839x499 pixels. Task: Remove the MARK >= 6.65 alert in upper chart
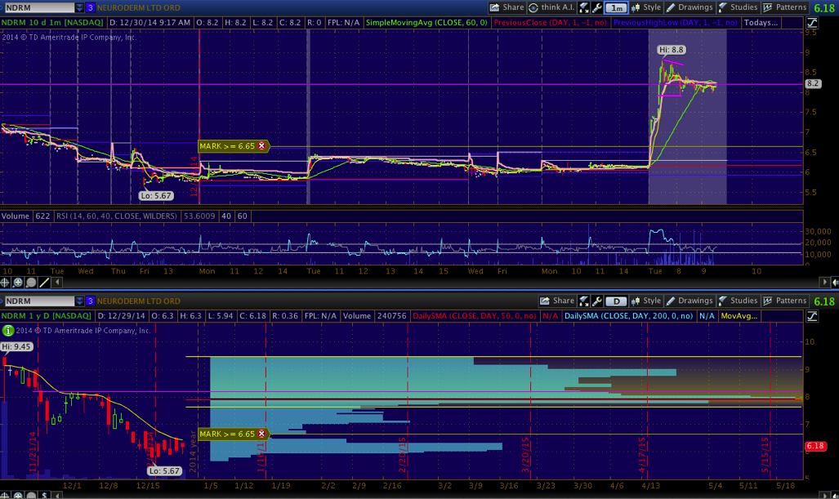(x=261, y=146)
